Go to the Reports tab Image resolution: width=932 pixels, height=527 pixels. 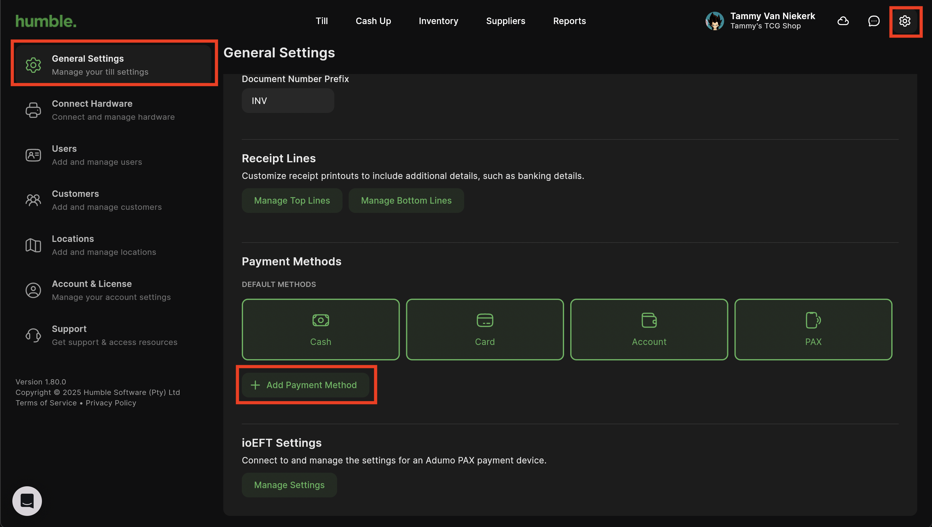[x=569, y=21]
